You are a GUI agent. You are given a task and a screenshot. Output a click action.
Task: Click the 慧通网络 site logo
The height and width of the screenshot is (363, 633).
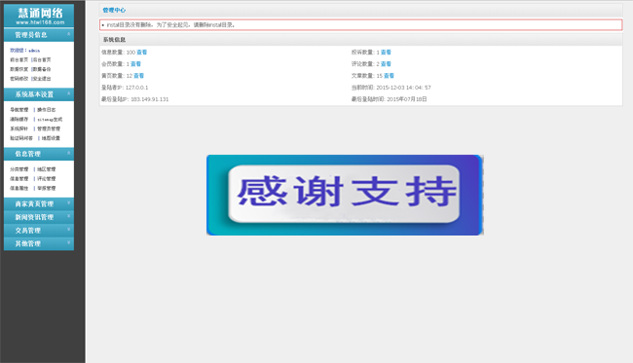point(39,16)
